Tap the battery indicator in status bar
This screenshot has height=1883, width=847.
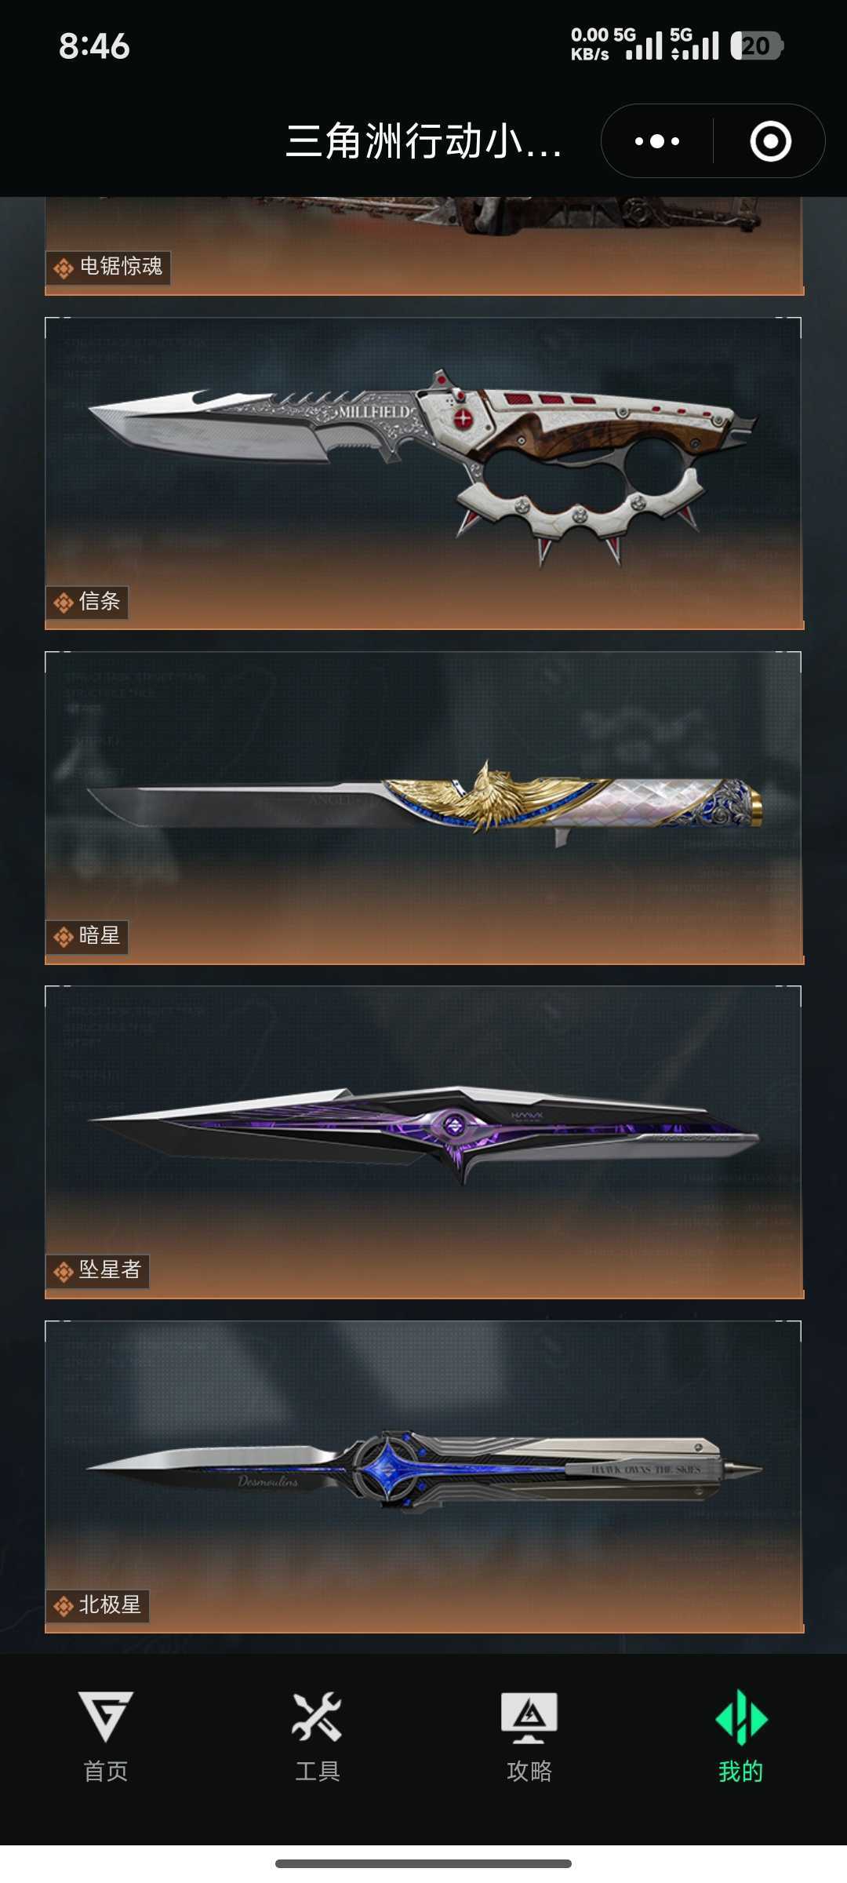(757, 46)
